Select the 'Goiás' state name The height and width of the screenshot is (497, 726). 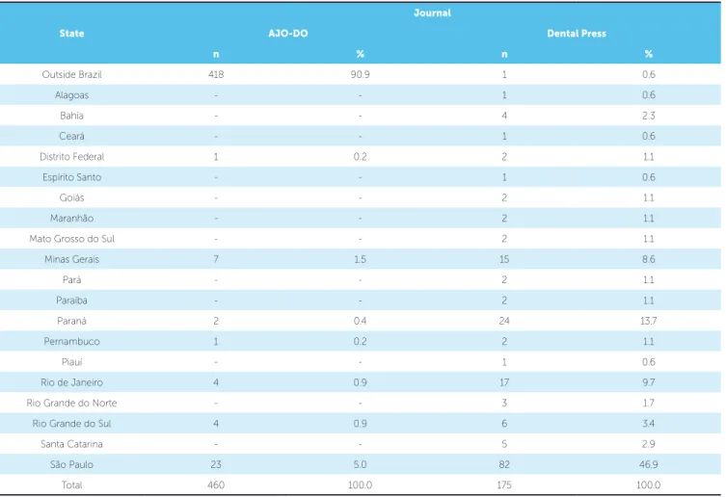(71, 197)
